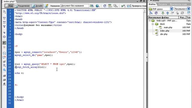The height and width of the screenshot is (108, 192).
Task: Click Collapse Selection icon in coding toolbar
Action: click(4, 22)
